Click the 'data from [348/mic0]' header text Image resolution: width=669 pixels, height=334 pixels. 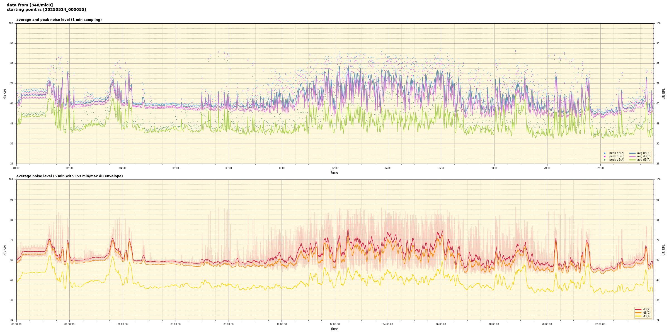click(30, 5)
